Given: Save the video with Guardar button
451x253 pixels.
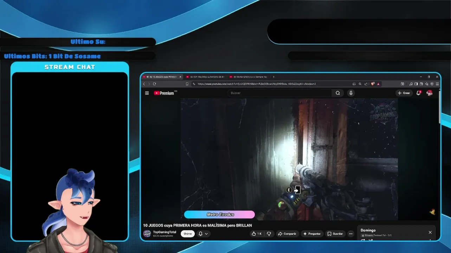Looking at the screenshot, I should pyautogui.click(x=335, y=234).
